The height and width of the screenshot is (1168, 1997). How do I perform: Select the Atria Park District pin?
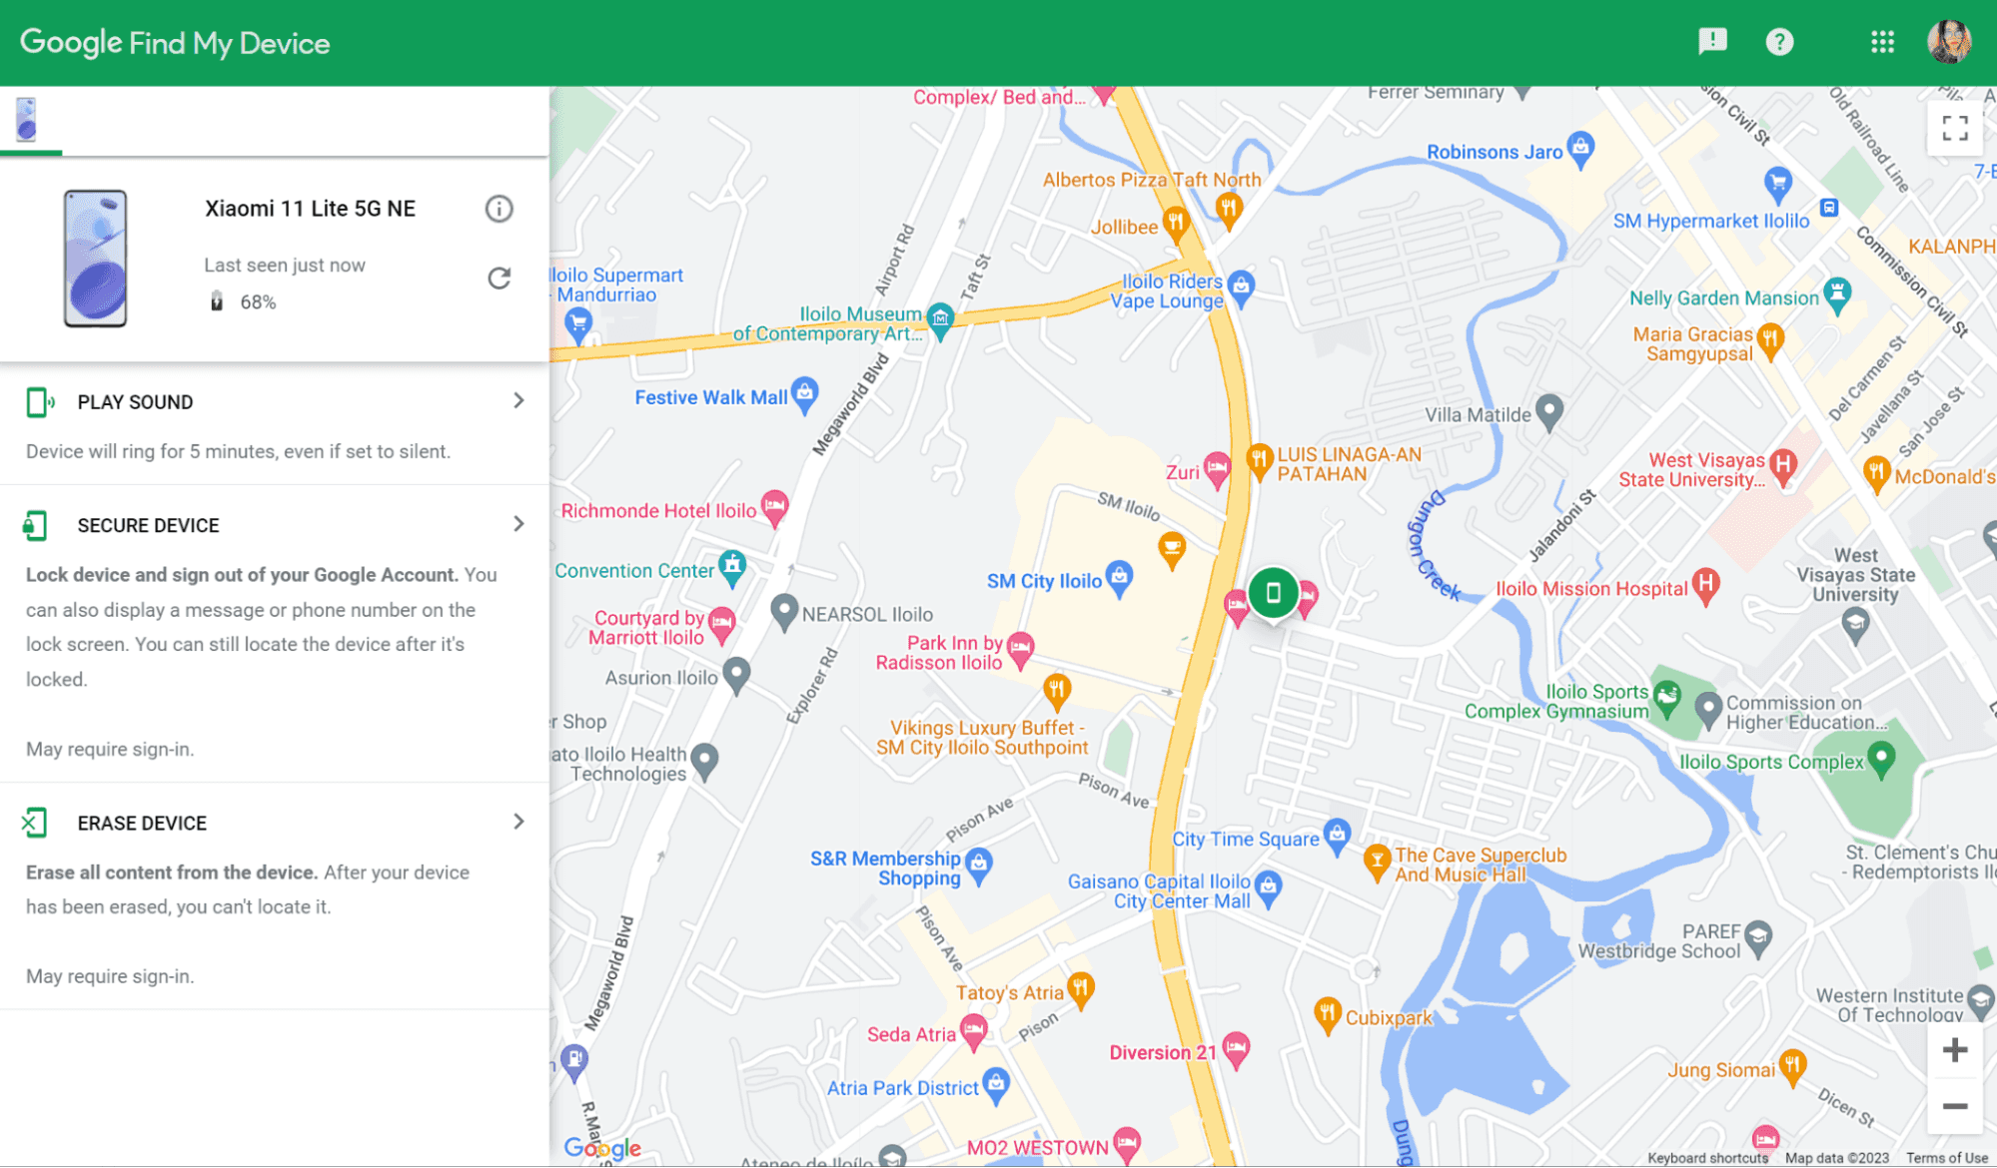point(996,1085)
